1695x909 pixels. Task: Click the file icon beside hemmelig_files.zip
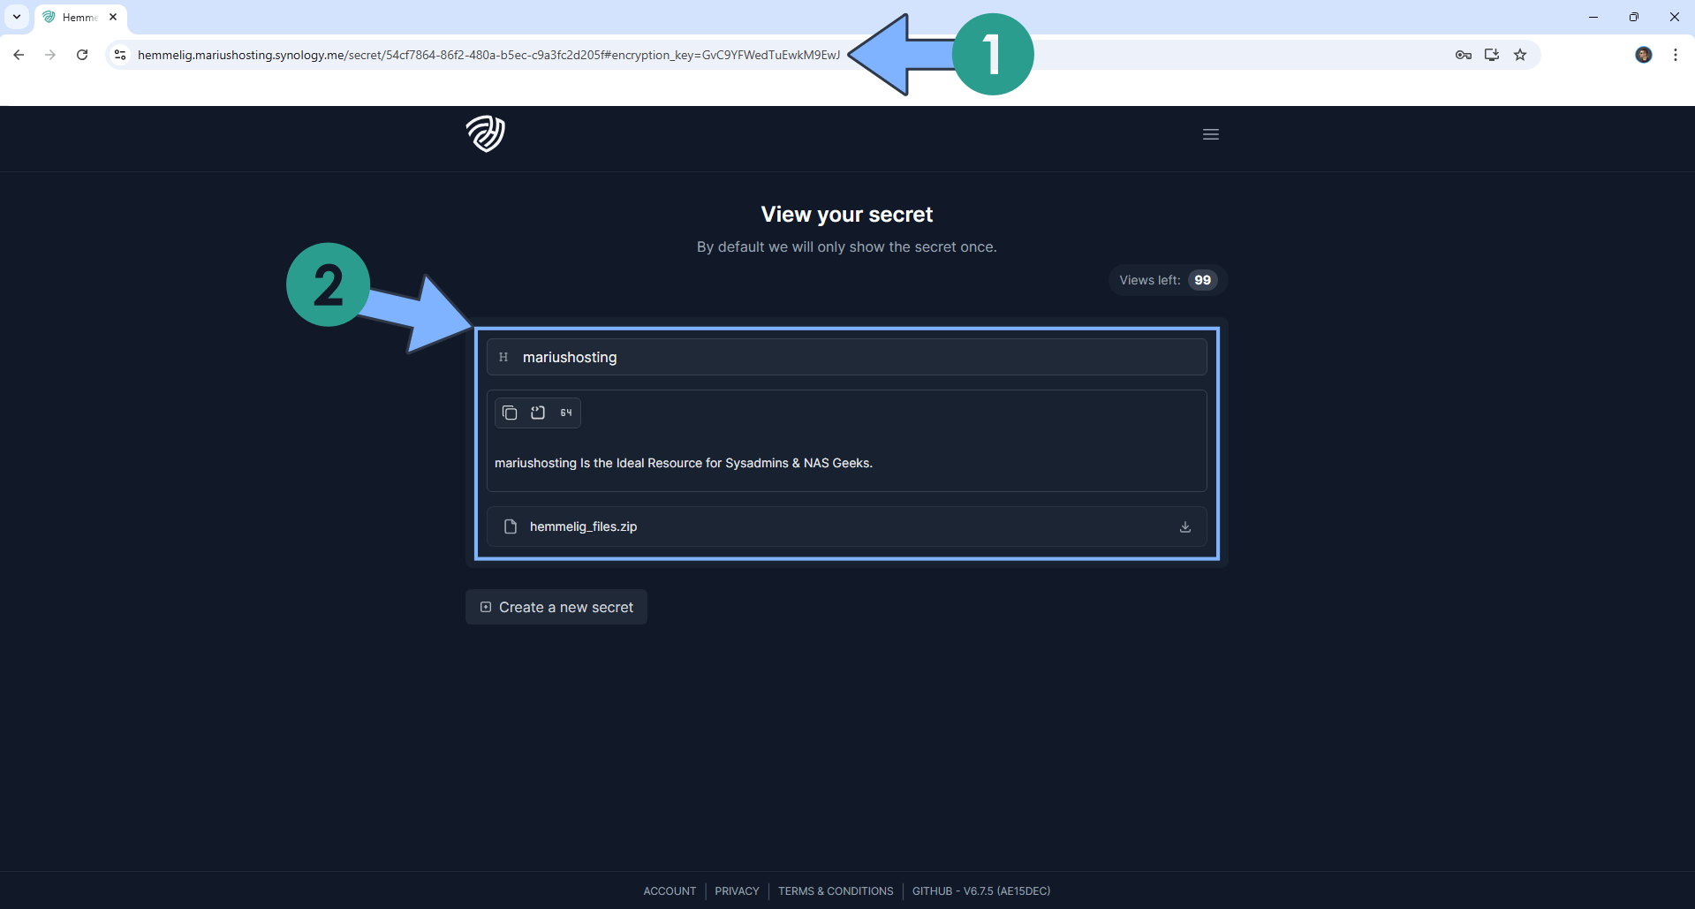511,526
